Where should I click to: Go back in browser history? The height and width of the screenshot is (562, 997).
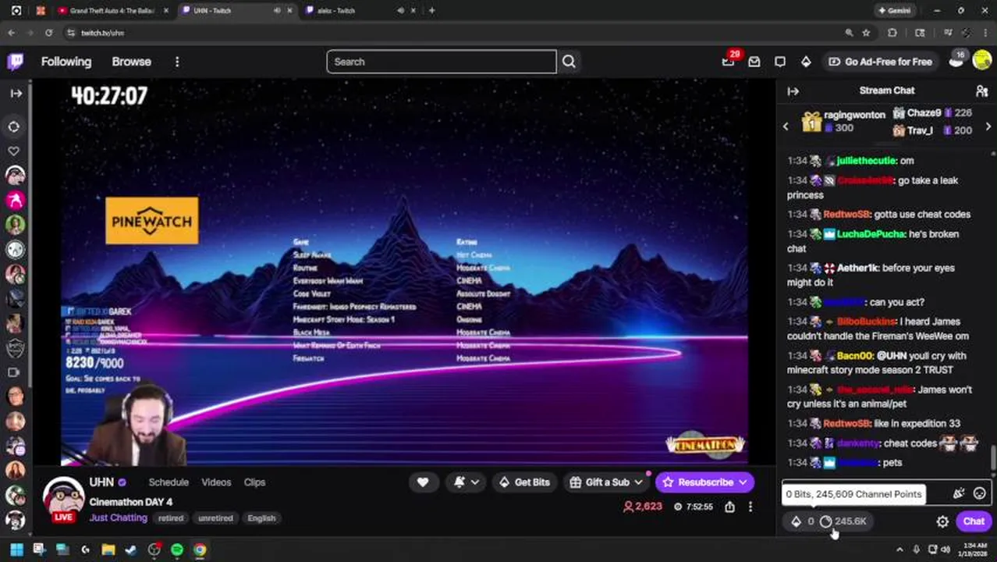(x=11, y=33)
